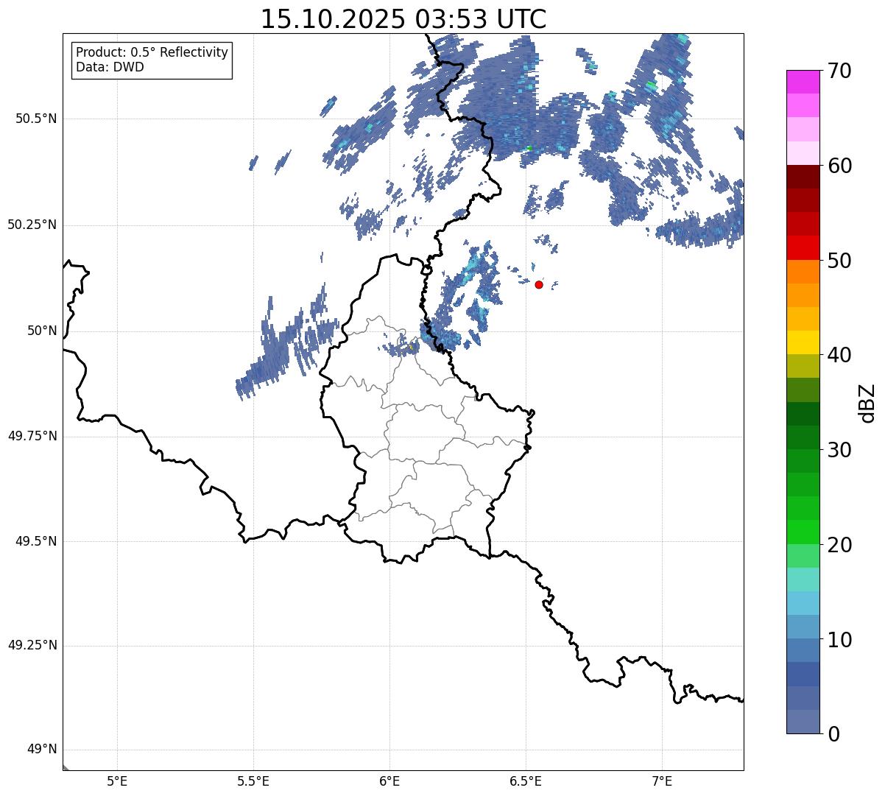
Task: Click the "5°E" longitude label
Action: coord(117,781)
